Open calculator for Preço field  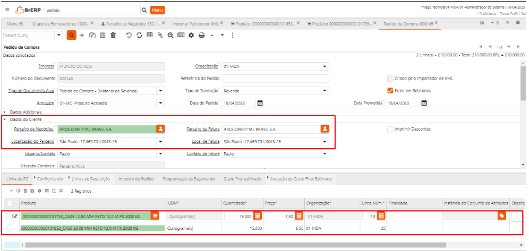pos(299,216)
